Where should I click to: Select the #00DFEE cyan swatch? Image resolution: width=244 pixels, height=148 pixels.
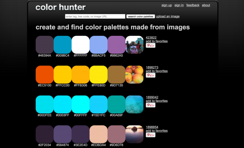[x=45, y=104]
